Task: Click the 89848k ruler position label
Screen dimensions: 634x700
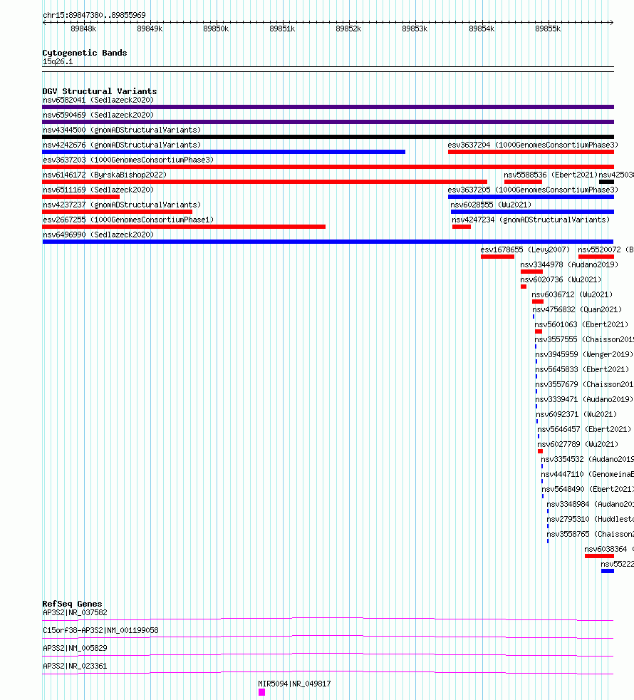Action: 83,29
